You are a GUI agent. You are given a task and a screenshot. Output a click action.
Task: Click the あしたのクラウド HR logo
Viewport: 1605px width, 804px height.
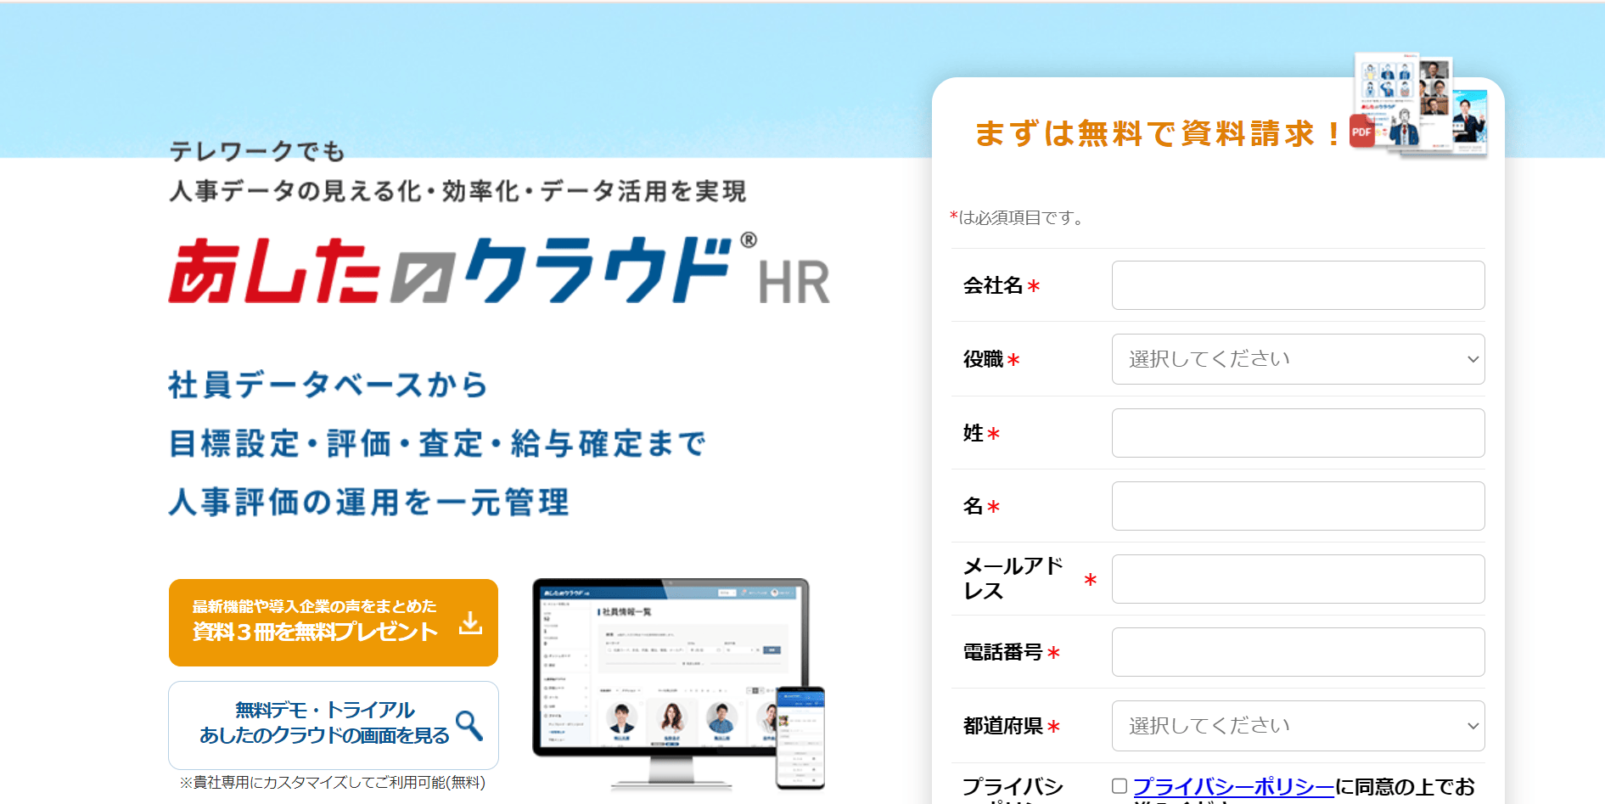pyautogui.click(x=499, y=269)
